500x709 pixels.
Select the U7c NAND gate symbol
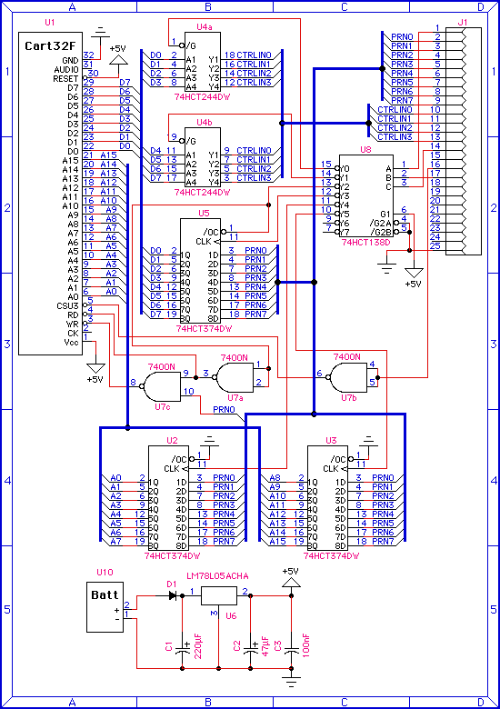click(163, 386)
